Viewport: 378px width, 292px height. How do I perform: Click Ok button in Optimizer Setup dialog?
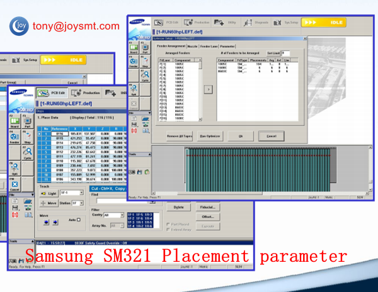pyautogui.click(x=241, y=137)
